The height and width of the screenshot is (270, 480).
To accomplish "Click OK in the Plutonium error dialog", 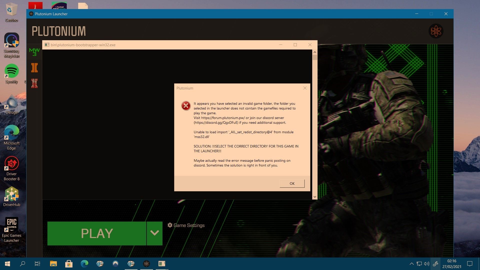I will tap(292, 183).
